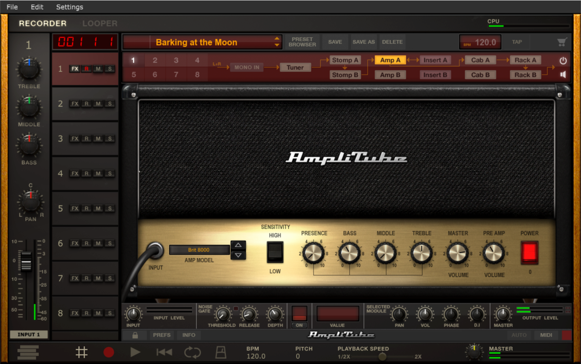Viewport: 581px width, 364px height.
Task: Click the noise gate DEPTH knob
Action: tap(275, 314)
